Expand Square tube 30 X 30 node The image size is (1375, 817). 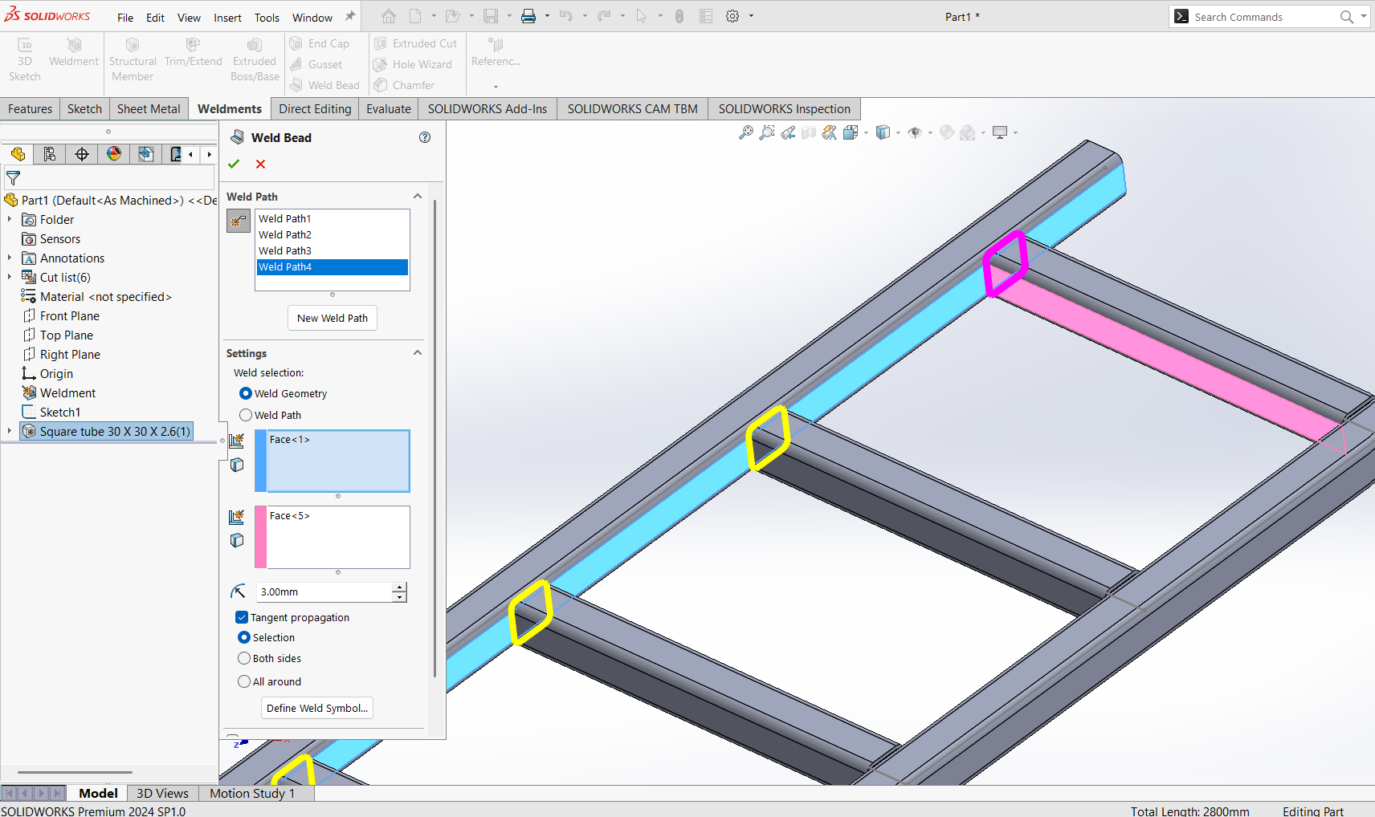pyautogui.click(x=10, y=432)
